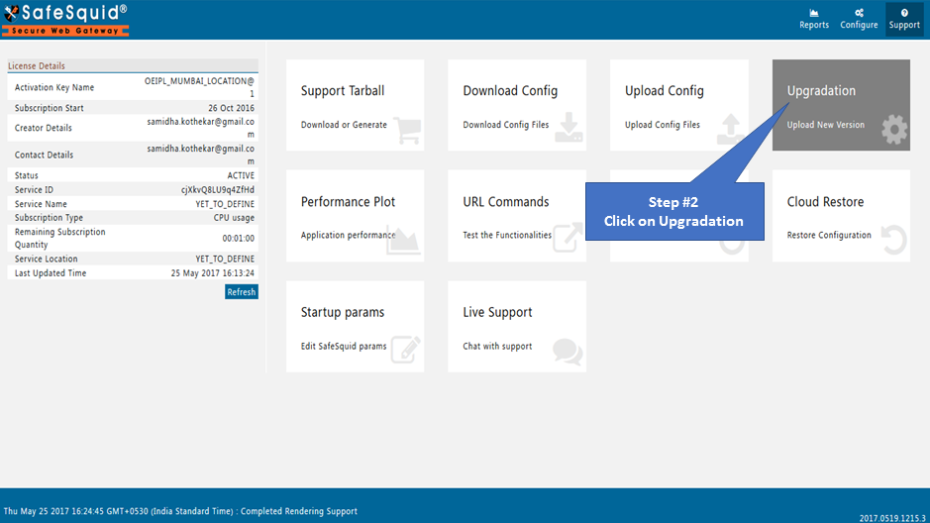930x523 pixels.
Task: Select the Support tab in header
Action: (x=904, y=19)
